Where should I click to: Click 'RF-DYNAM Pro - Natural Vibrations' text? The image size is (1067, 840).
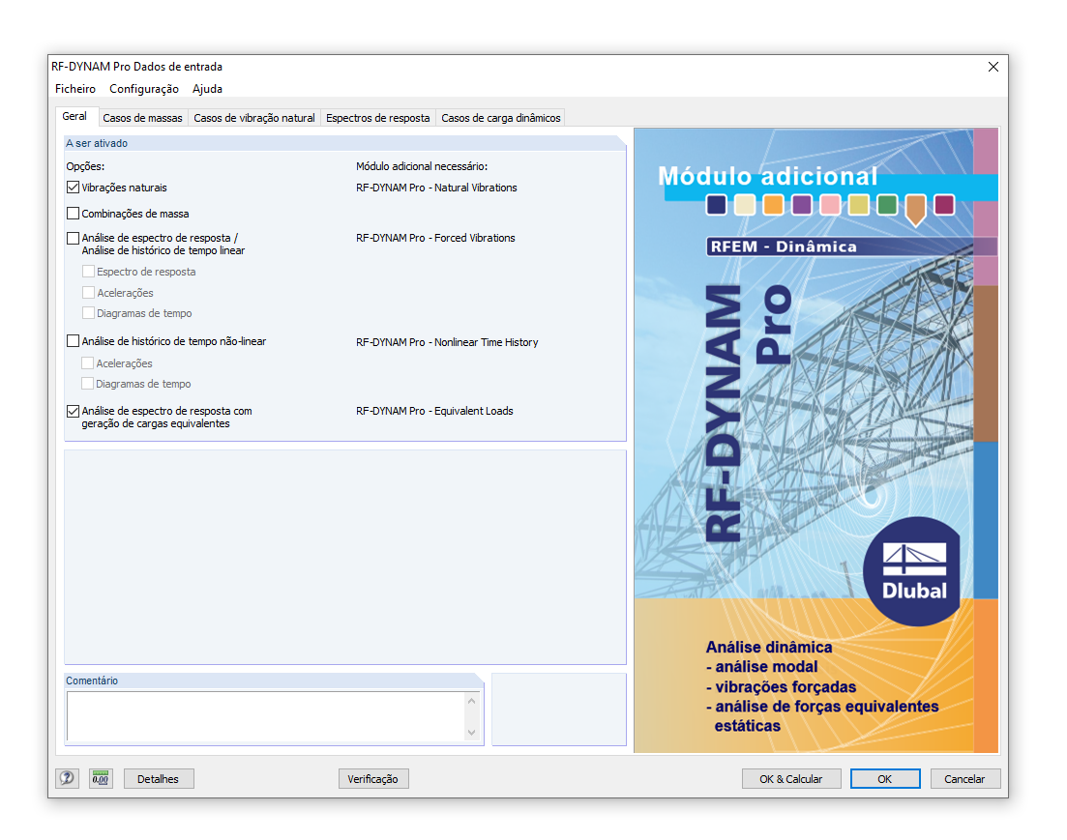click(436, 188)
